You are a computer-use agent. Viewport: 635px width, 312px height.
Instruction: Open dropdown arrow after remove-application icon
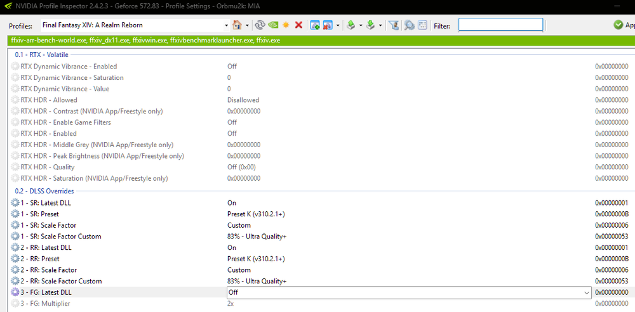[x=338, y=25]
